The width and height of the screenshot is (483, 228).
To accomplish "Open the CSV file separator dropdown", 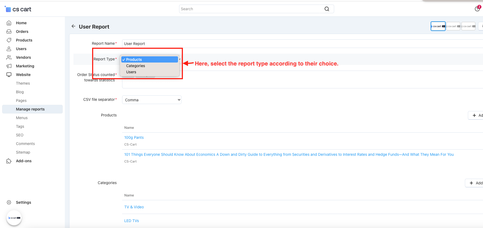I will coord(152,100).
